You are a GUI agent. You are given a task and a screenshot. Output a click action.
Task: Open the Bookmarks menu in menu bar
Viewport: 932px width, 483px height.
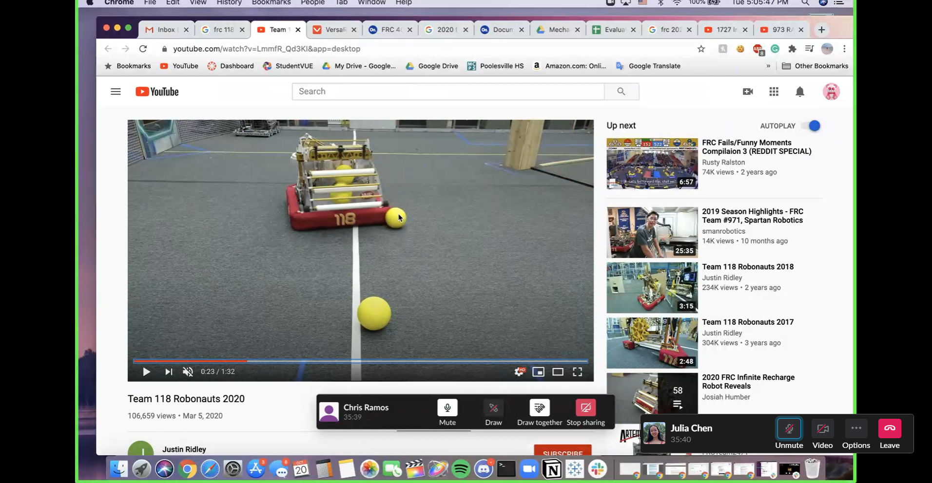(x=271, y=2)
